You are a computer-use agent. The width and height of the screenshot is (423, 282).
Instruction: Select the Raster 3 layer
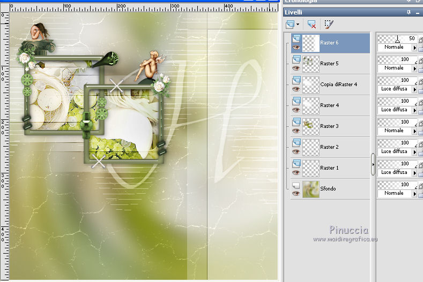tap(329, 126)
